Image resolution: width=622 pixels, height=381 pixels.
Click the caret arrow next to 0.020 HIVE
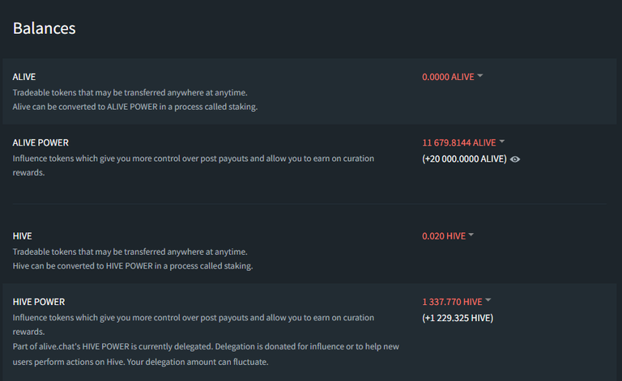pos(471,235)
